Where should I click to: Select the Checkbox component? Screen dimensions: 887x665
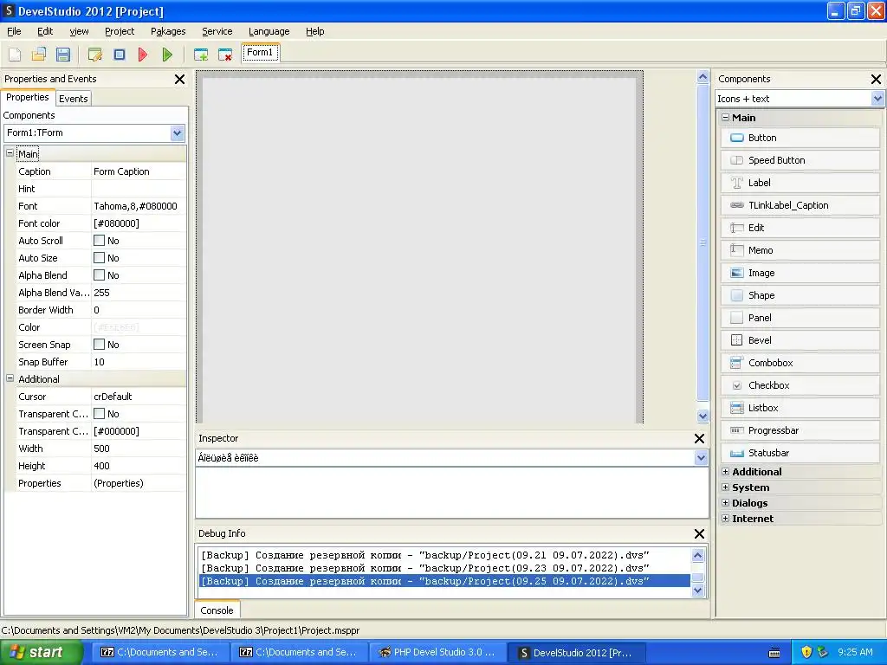pos(800,385)
